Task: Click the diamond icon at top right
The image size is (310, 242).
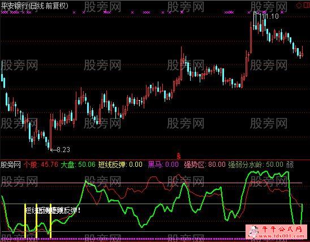Action: (299, 5)
